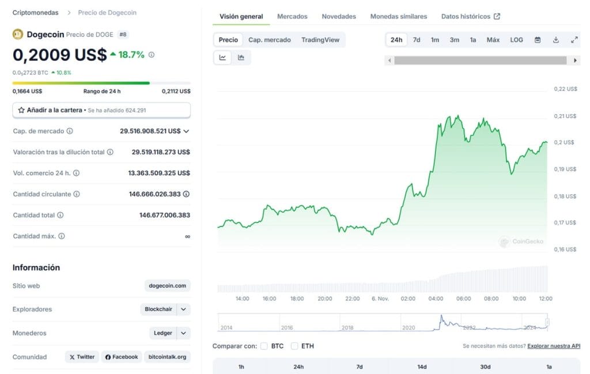Viewport: 590px width, 374px height.
Task: Open Exploradores dropdown arrow
Action: tap(183, 309)
